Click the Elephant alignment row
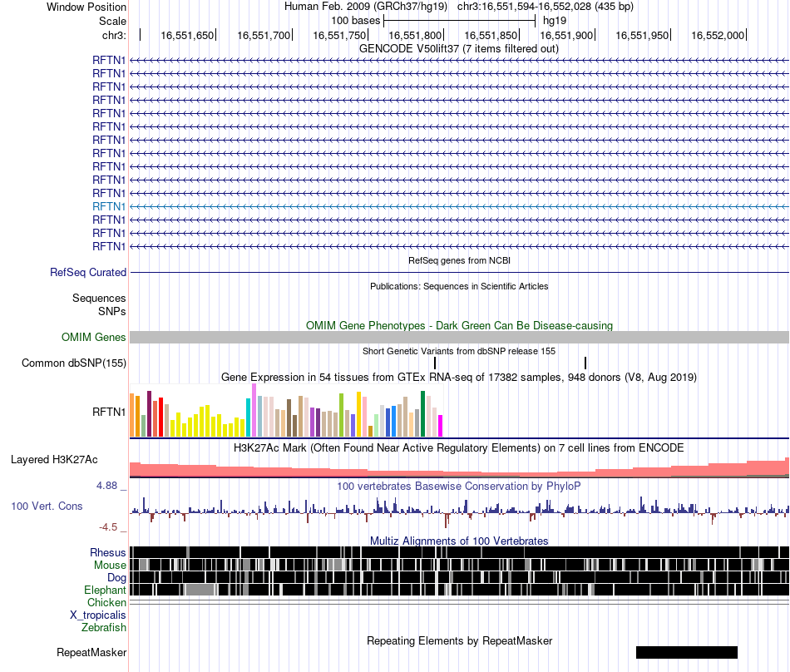Image resolution: width=790 pixels, height=672 pixels. click(x=460, y=590)
